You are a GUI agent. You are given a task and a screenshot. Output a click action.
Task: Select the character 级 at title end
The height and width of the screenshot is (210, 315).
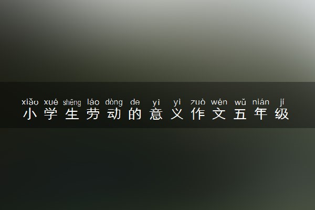click(x=282, y=114)
